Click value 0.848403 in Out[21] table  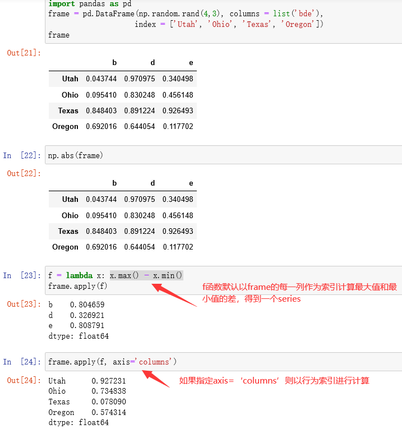[101, 111]
